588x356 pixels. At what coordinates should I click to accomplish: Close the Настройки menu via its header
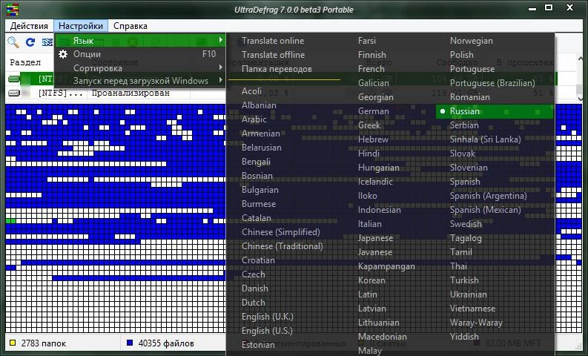click(x=81, y=26)
